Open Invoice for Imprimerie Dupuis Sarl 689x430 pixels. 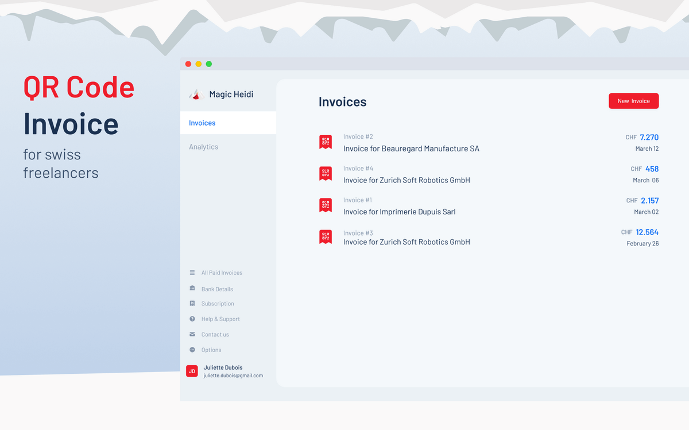pyautogui.click(x=399, y=212)
